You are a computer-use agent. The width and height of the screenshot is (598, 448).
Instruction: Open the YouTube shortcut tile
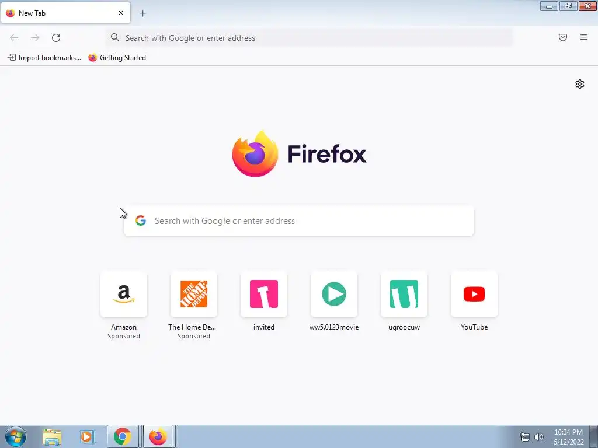tap(474, 294)
